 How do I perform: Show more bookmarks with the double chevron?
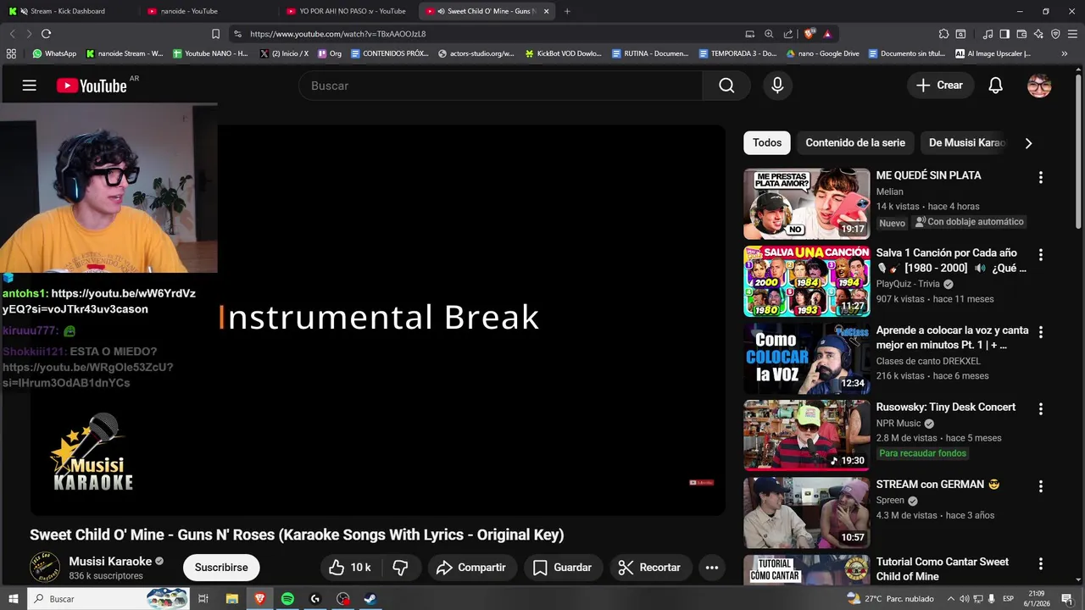[1065, 53]
